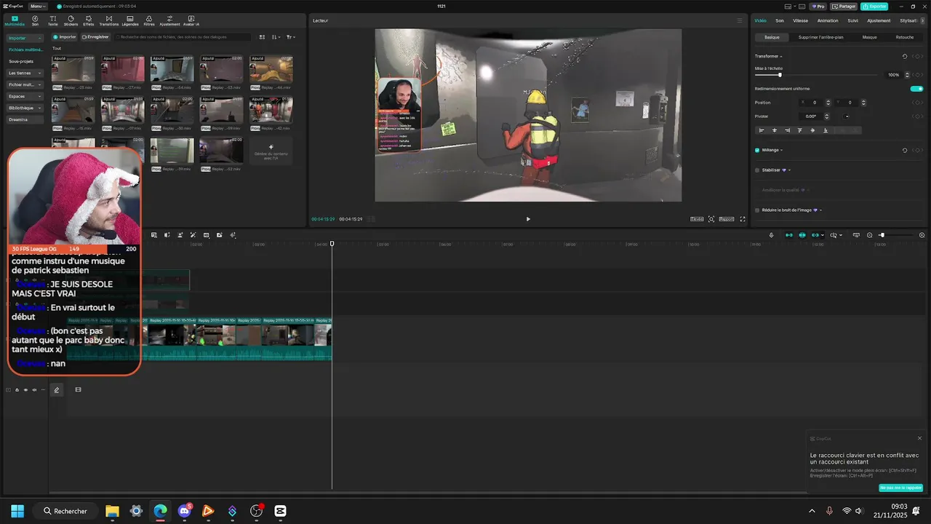Toggle auto snapping in timeline toolbar
Image resolution: width=931 pixels, height=524 pixels.
pyautogui.click(x=802, y=235)
